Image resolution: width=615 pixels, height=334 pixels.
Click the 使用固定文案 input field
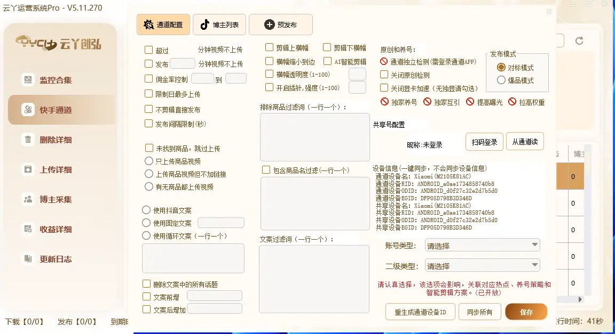click(221, 223)
